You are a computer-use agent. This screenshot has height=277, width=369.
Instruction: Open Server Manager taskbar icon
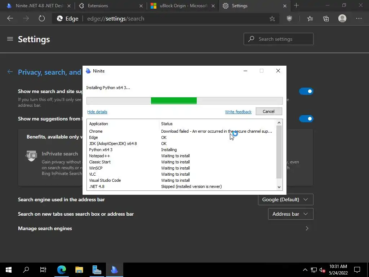(x=97, y=269)
